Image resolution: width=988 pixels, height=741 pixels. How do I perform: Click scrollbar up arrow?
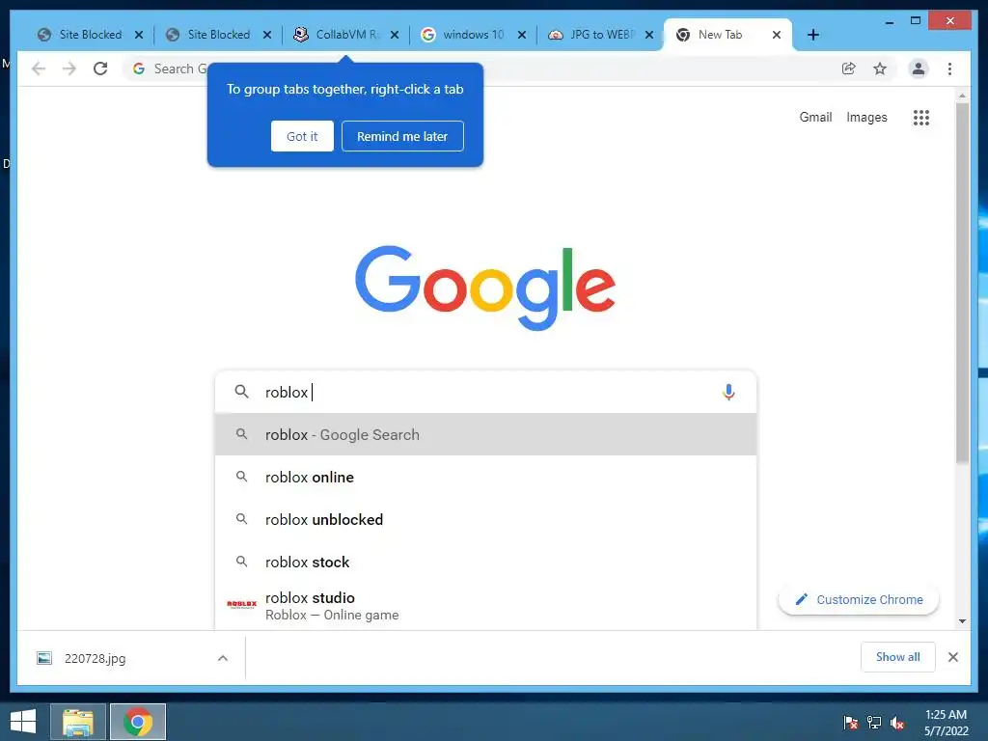coord(962,96)
